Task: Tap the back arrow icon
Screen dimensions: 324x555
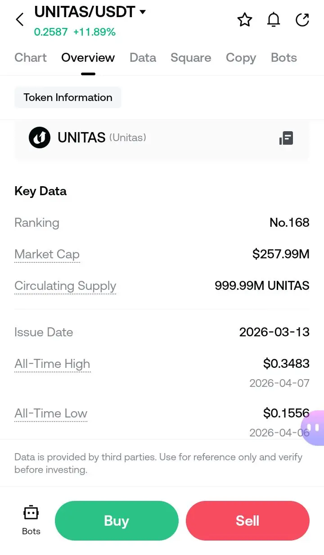Action: tap(20, 19)
